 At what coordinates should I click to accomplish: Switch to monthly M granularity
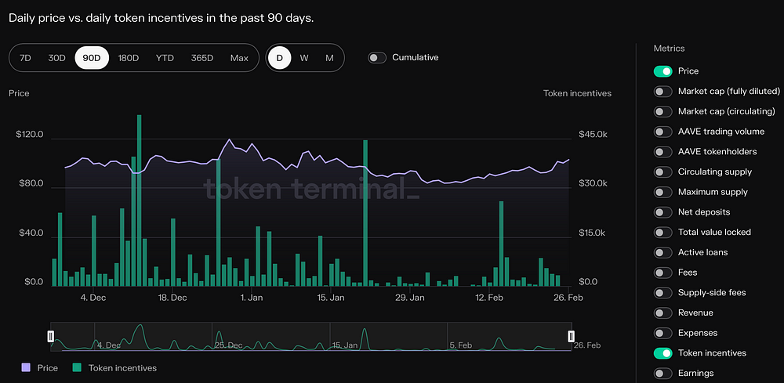click(x=329, y=58)
